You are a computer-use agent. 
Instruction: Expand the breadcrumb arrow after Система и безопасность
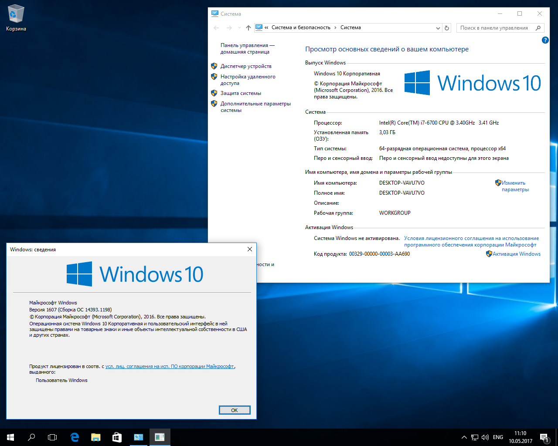(x=335, y=27)
